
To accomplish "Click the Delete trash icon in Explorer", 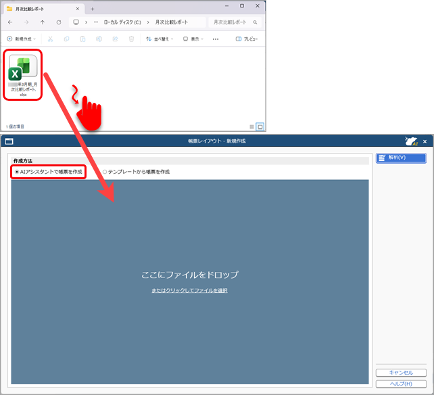I will [x=131, y=39].
